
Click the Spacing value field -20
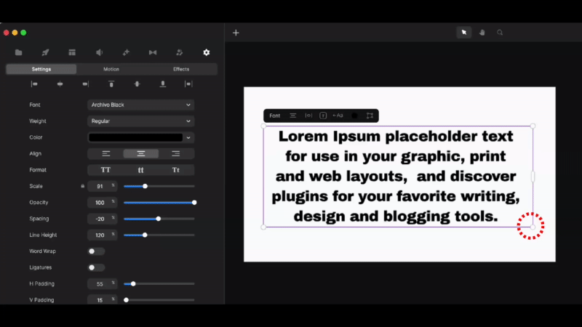pyautogui.click(x=102, y=219)
